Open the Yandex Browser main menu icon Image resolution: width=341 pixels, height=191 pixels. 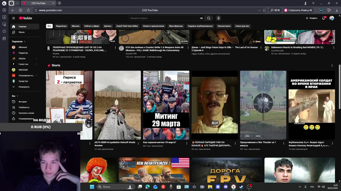[313, 3]
